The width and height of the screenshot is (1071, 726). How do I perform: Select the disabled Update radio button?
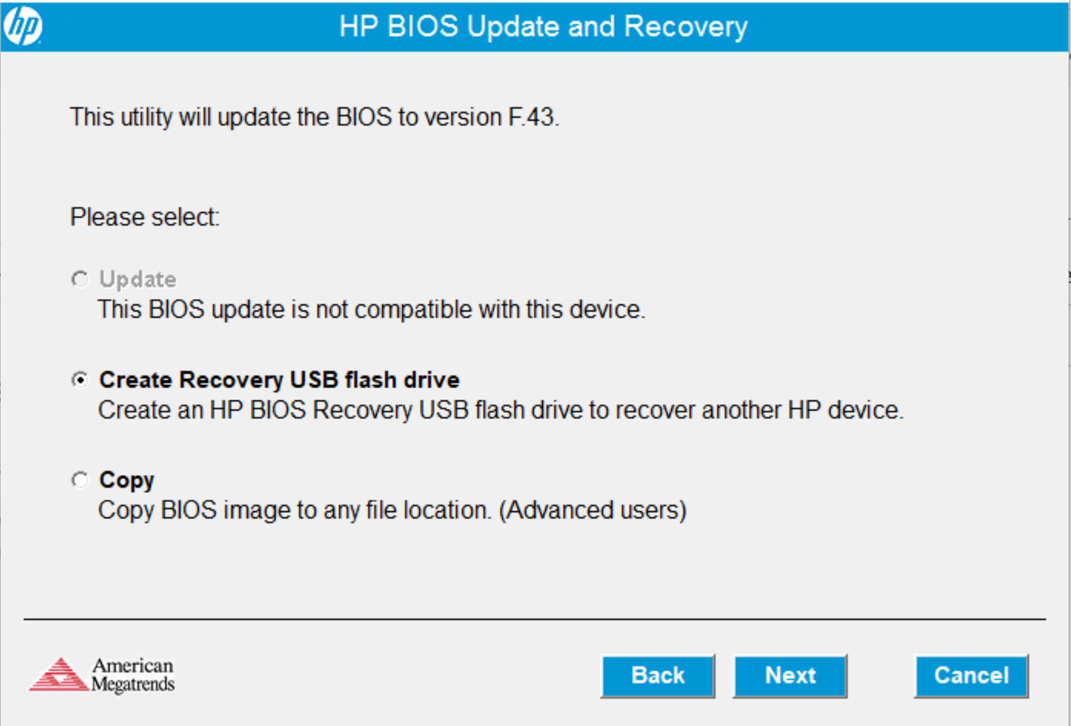[x=79, y=279]
